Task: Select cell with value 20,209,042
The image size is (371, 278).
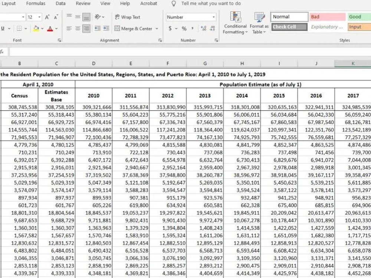Action: point(279,213)
